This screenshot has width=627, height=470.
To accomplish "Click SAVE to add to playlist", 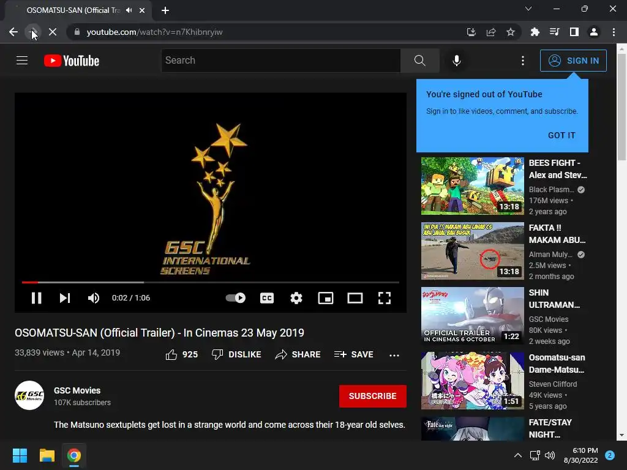I will pos(353,354).
